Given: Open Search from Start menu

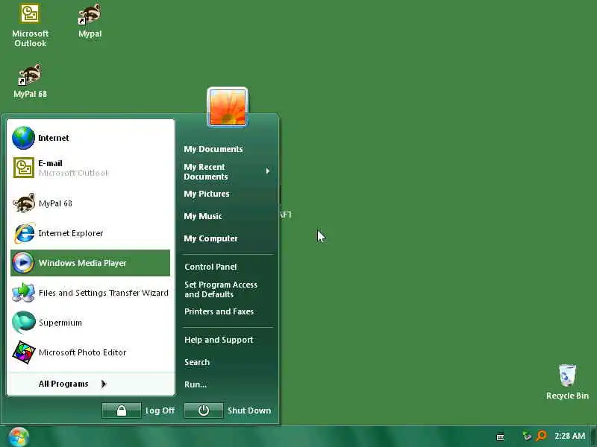Looking at the screenshot, I should point(197,362).
